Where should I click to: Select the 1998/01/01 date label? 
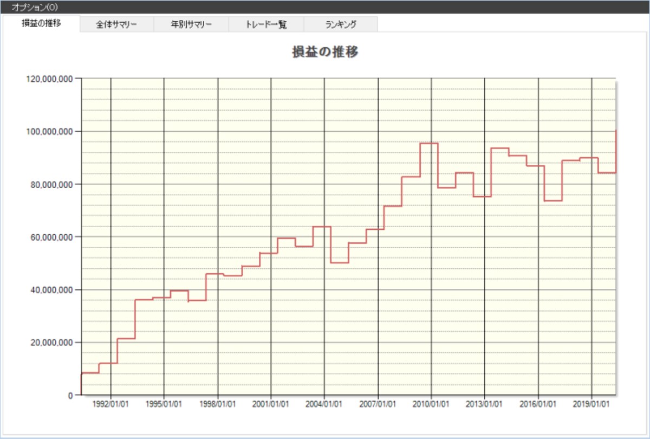[x=218, y=404]
